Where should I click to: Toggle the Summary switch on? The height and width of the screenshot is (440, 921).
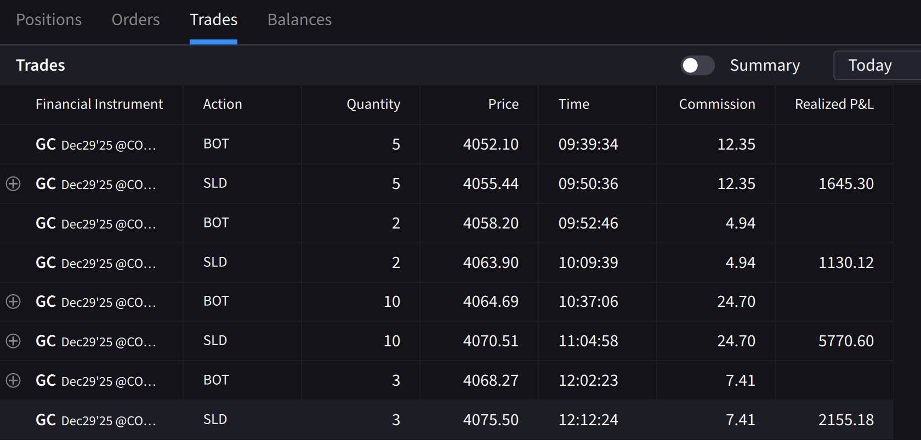tap(697, 65)
